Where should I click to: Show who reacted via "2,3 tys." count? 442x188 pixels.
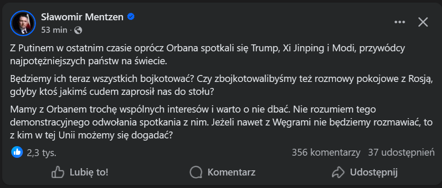point(41,152)
